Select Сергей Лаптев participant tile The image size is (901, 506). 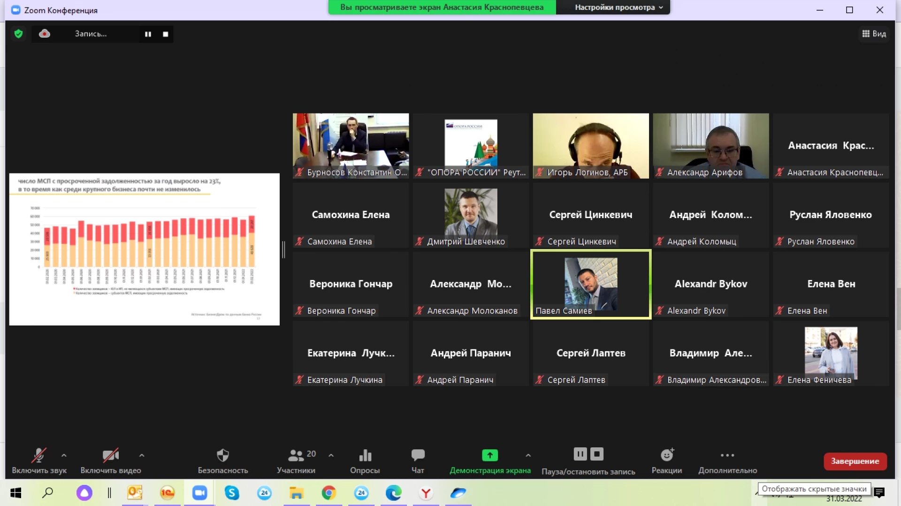[591, 354]
